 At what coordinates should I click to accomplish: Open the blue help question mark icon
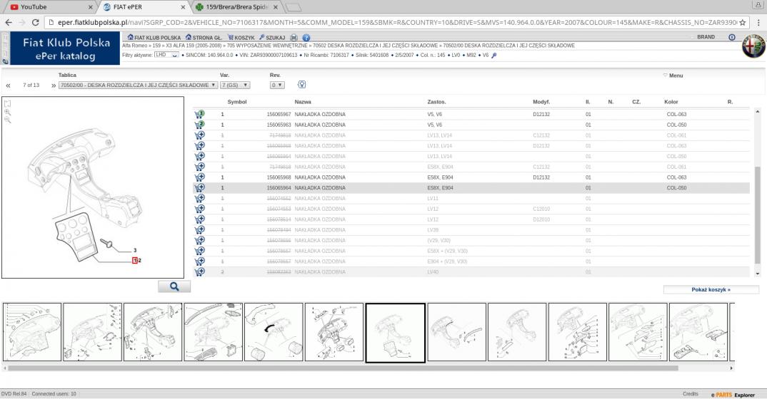pos(306,37)
